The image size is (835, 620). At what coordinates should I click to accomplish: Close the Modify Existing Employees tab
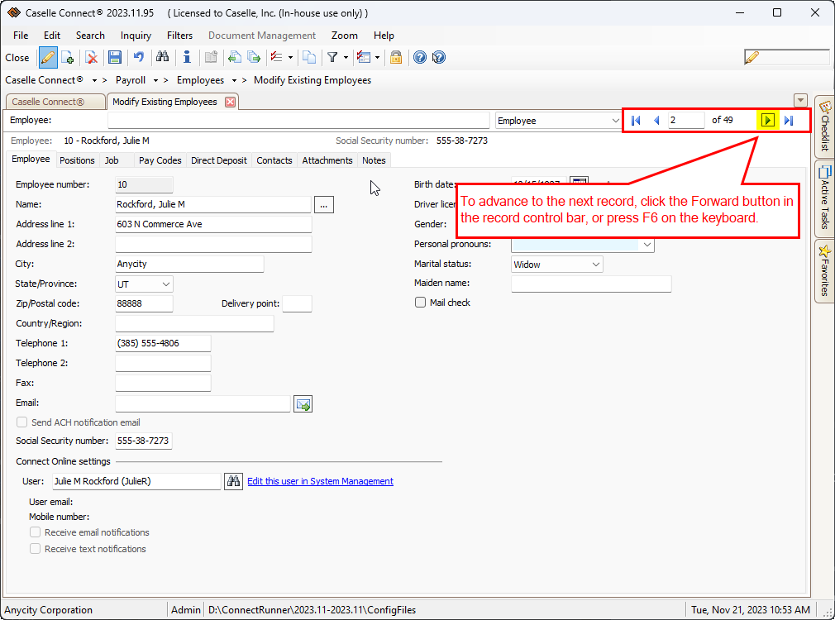(230, 102)
